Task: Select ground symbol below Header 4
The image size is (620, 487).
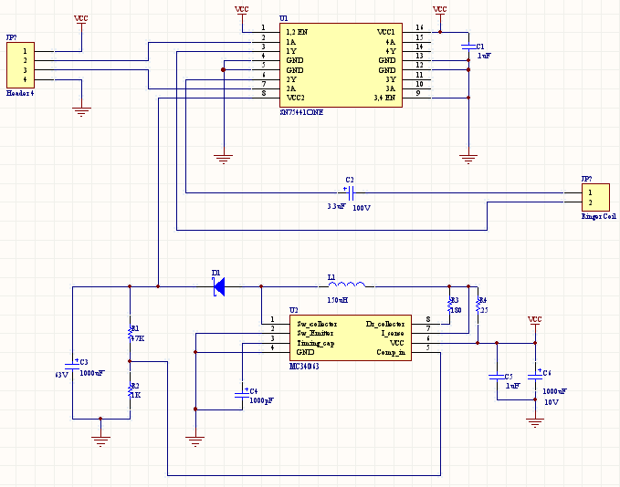Action: click(x=81, y=112)
